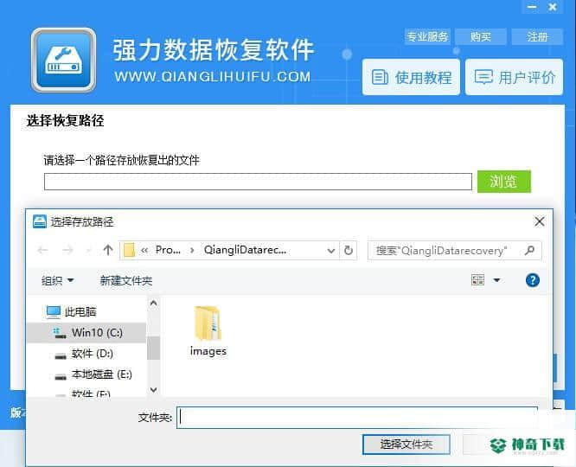This screenshot has width=576, height=467.
Task: Focus the 文件夹 name input field
Action: 357,418
